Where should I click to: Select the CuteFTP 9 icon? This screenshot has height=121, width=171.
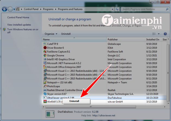(45, 44)
